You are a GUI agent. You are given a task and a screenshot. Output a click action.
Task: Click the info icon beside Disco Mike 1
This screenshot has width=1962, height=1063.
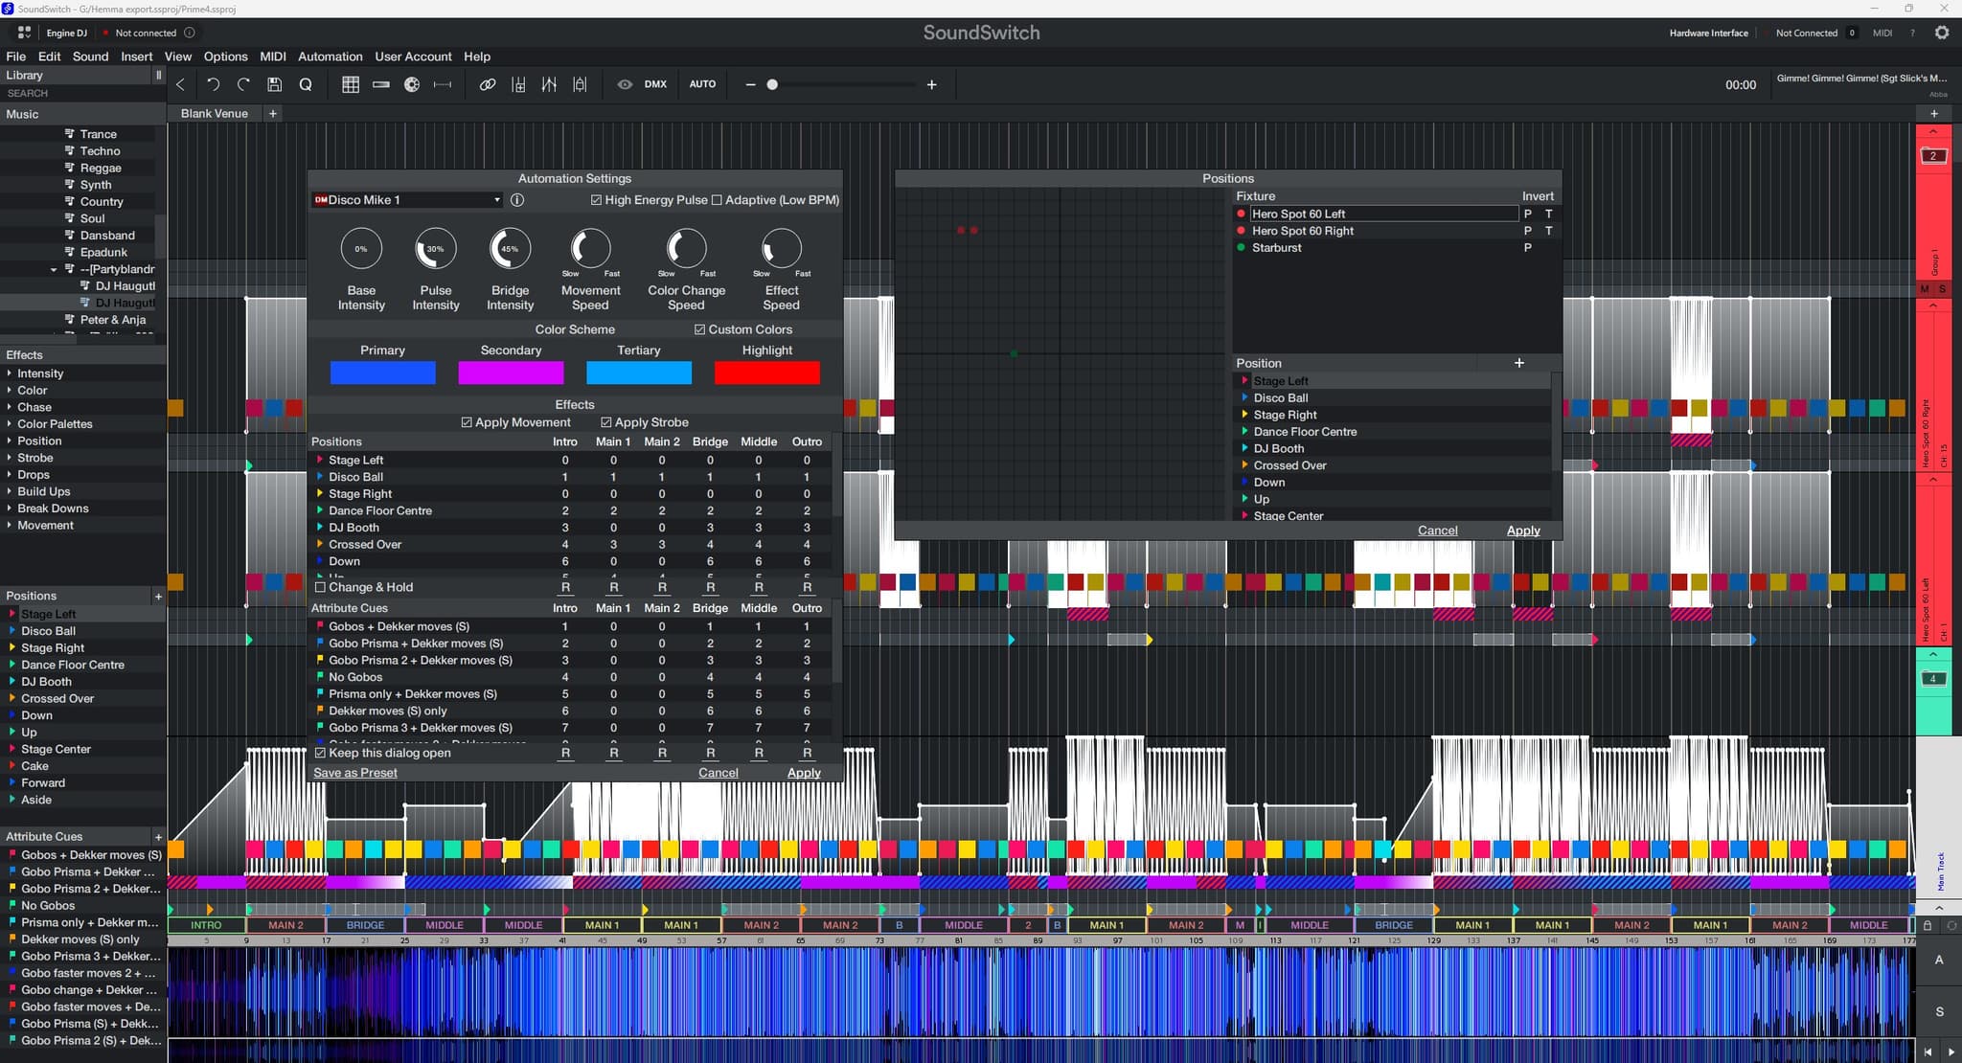tap(517, 200)
